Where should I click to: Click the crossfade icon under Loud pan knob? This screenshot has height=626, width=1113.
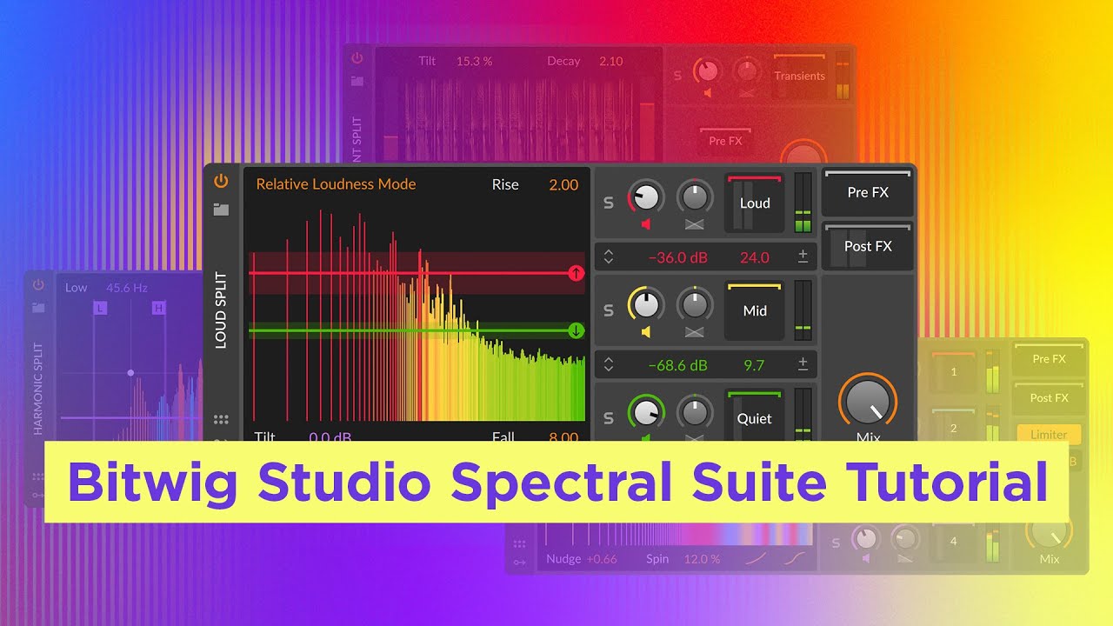pyautogui.click(x=694, y=224)
